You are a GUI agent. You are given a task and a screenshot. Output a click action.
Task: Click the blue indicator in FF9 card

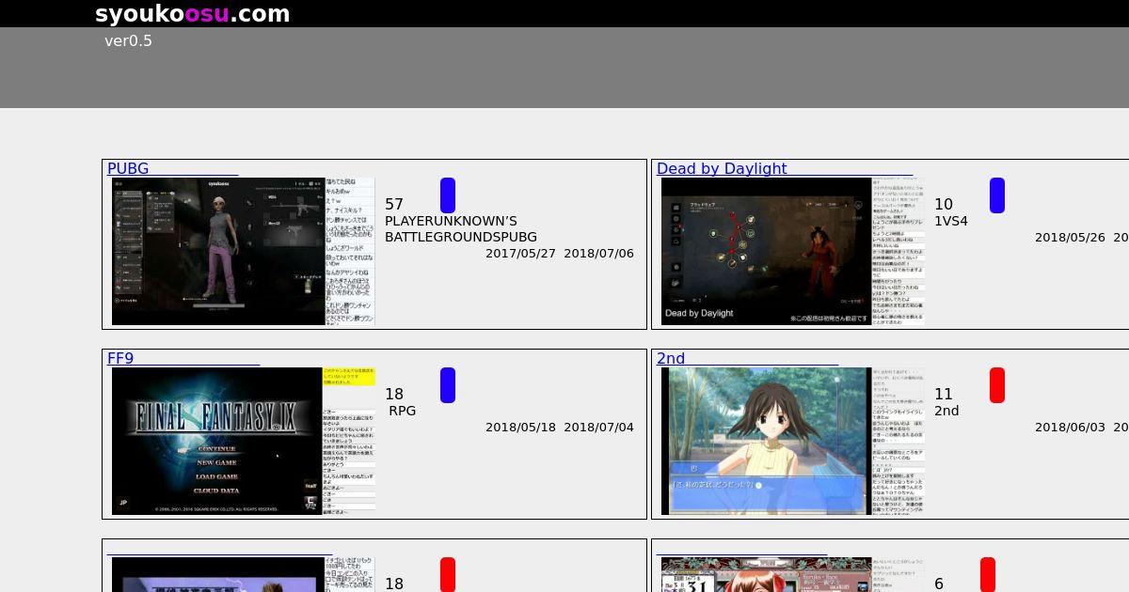pos(448,385)
